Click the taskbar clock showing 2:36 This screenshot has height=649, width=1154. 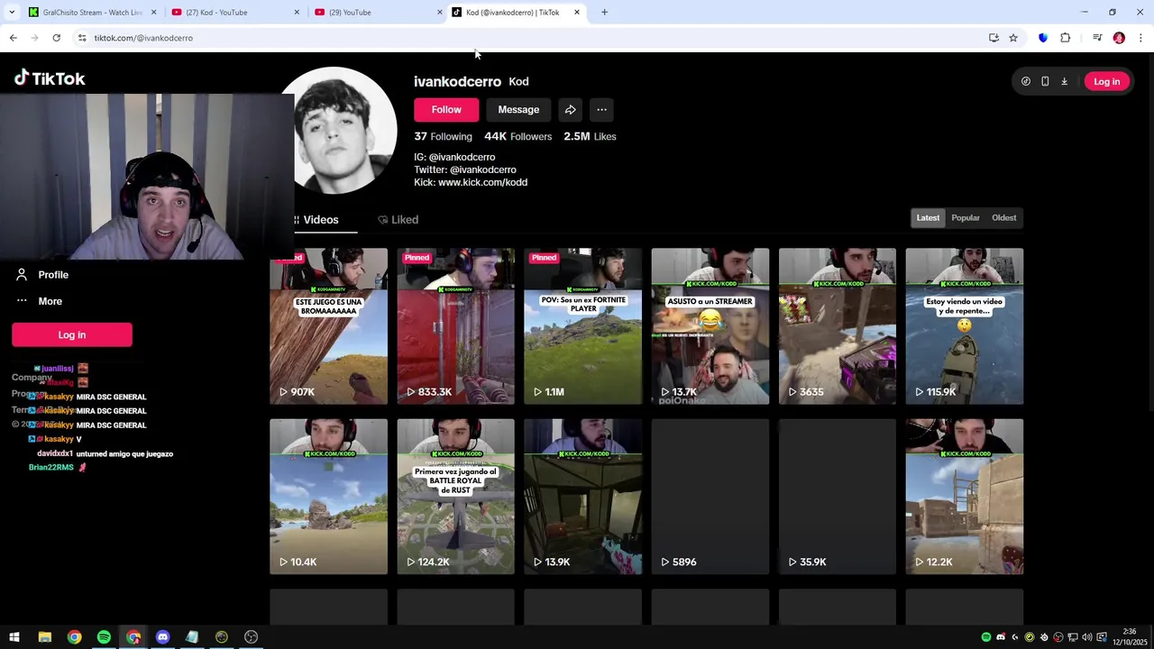pos(1130,637)
